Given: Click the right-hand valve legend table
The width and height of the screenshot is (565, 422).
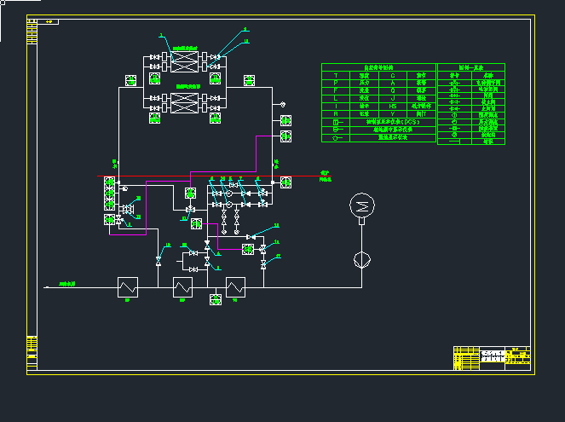Looking at the screenshot, I should pyautogui.click(x=470, y=103).
